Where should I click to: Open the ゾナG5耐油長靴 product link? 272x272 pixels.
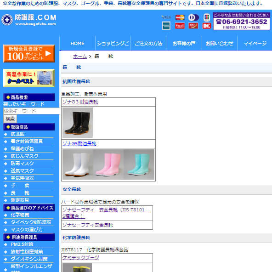coord(79,144)
